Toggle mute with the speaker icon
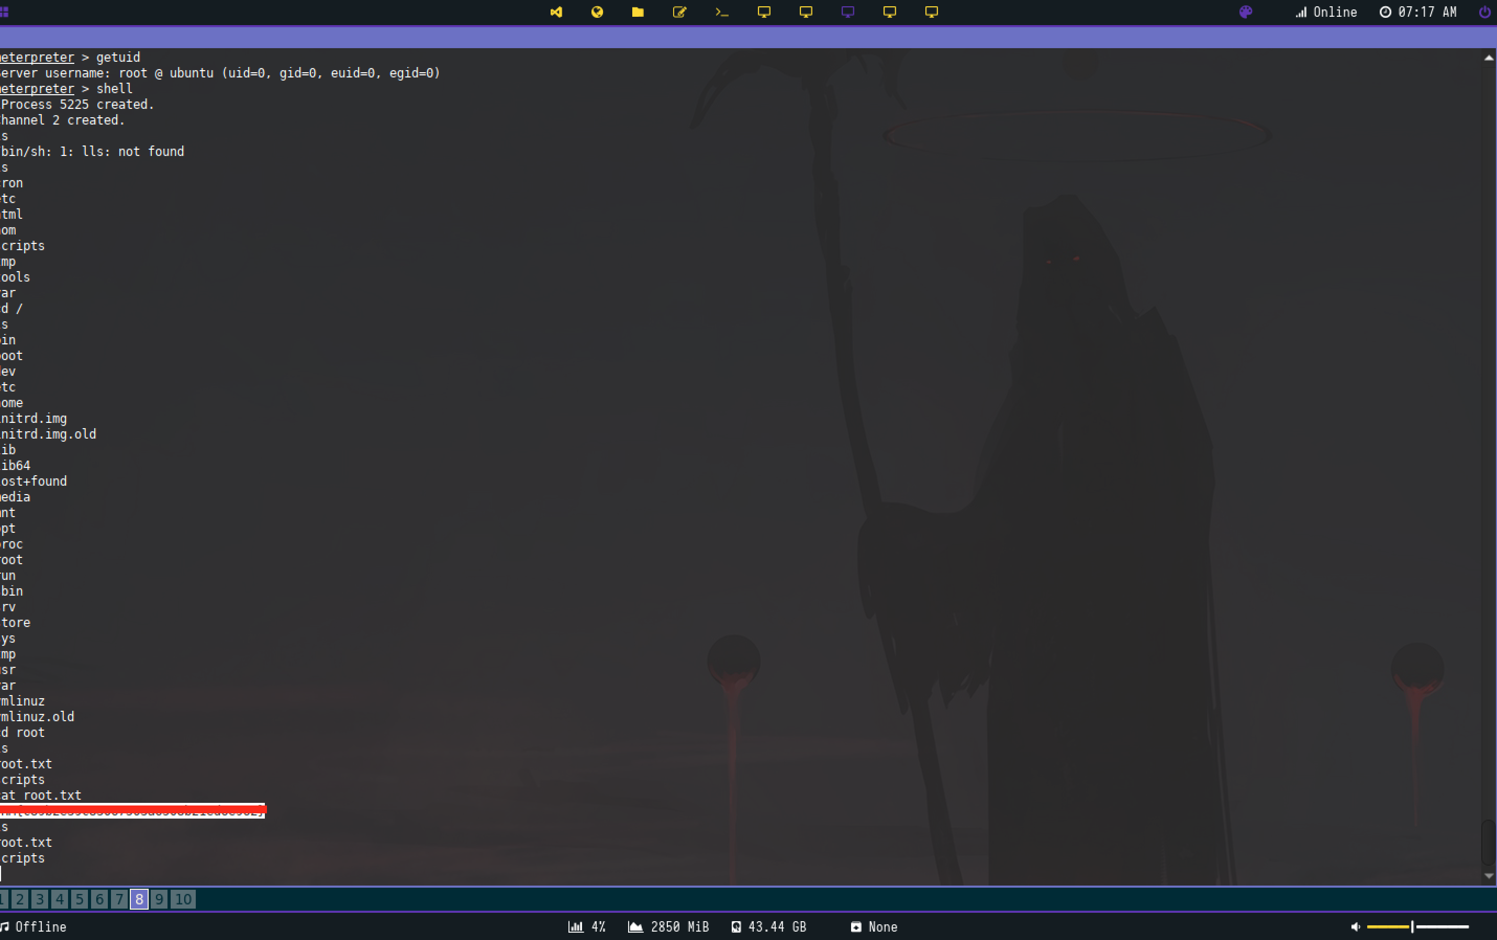This screenshot has height=940, width=1497. 1355,927
